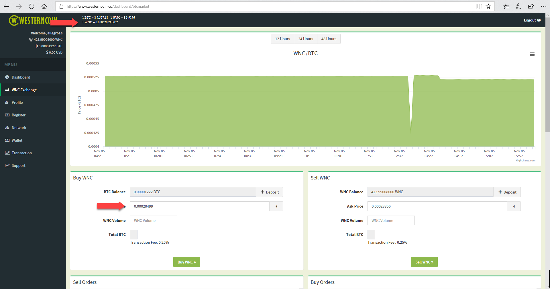Click the Register money icon
The height and width of the screenshot is (289, 550).
pos(7,115)
